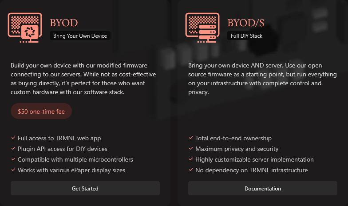Click checkmark next to Works with various ePaper
348x206 pixels.
pos(13,170)
